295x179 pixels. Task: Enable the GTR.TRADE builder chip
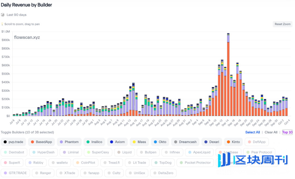(15, 173)
